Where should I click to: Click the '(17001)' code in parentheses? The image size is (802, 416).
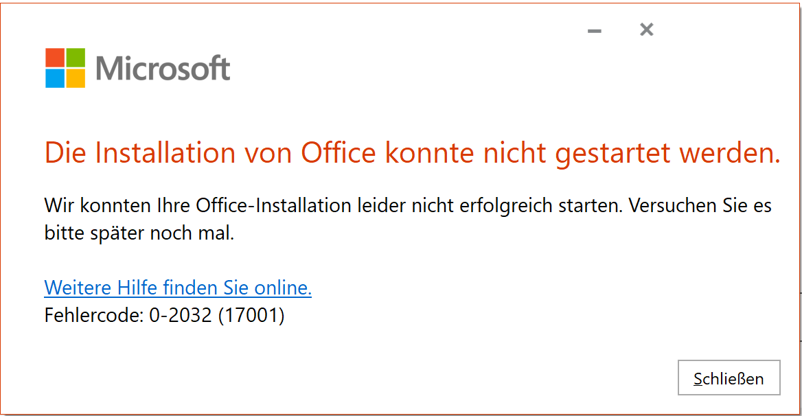251,315
